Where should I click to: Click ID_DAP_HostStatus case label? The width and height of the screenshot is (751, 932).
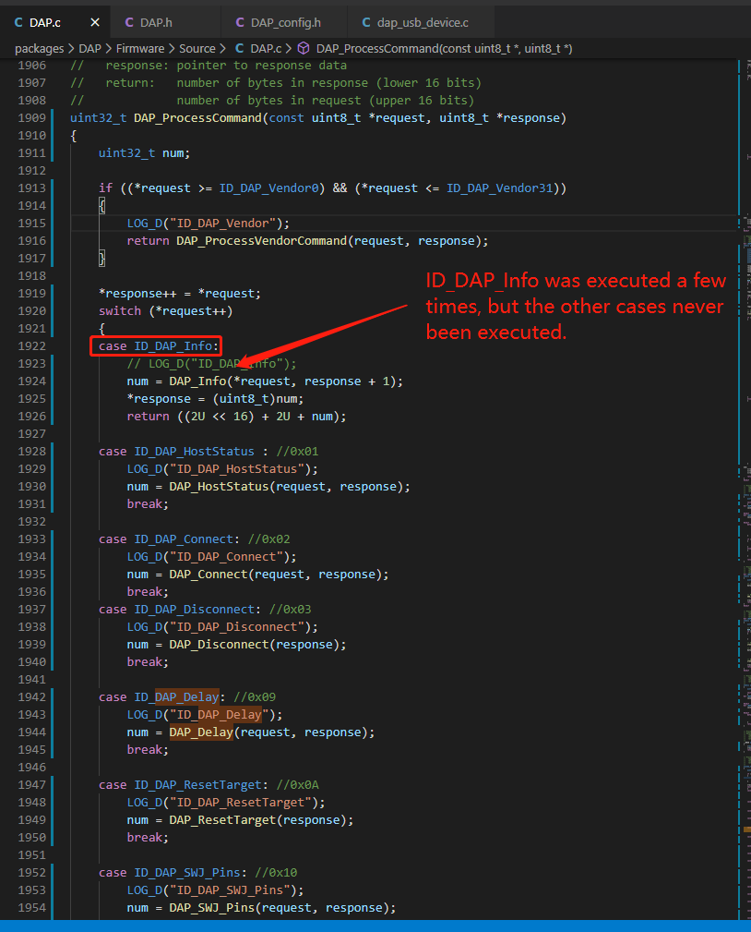(194, 451)
